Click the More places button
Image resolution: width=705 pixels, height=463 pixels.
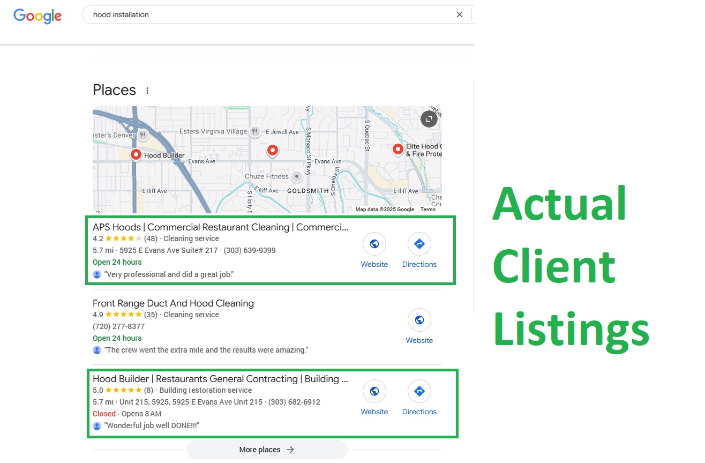click(x=267, y=450)
